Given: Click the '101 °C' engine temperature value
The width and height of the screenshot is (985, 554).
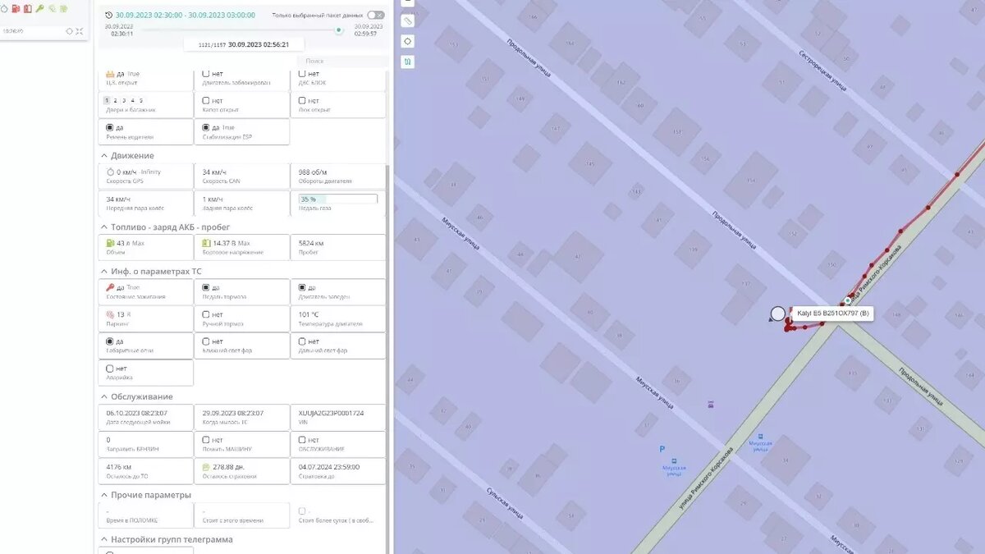Looking at the screenshot, I should (309, 314).
